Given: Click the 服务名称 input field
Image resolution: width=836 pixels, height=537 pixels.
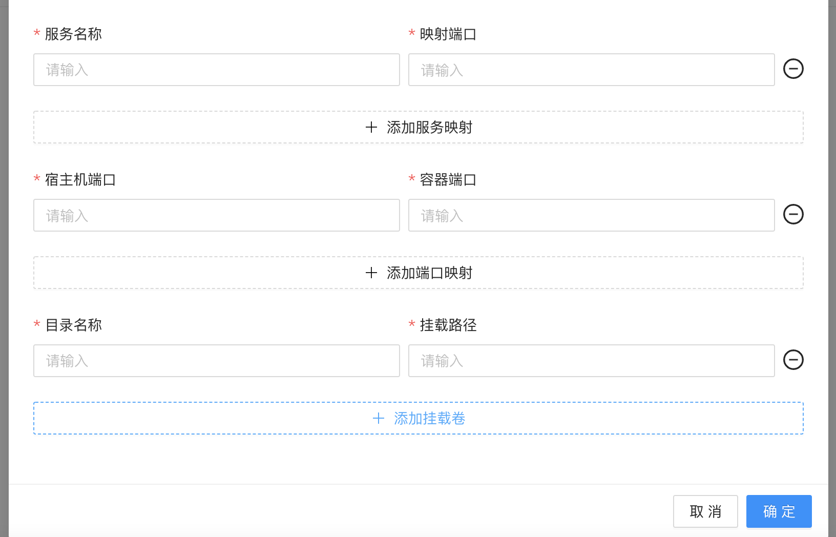Looking at the screenshot, I should [216, 70].
